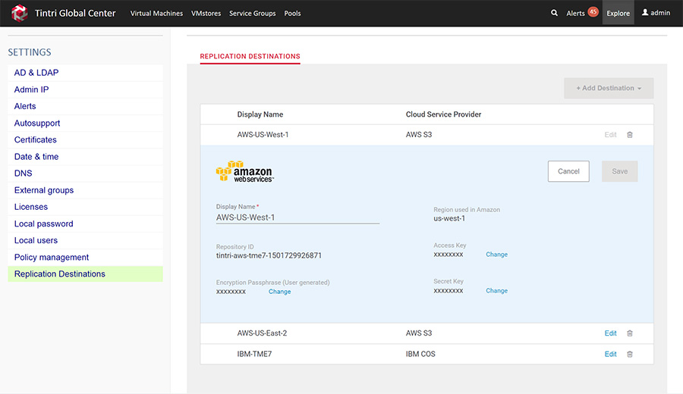Open the VMstores menu
Screen dimensions: 683x394
pyautogui.click(x=206, y=14)
